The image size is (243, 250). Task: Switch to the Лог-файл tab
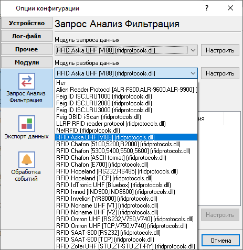(27, 36)
